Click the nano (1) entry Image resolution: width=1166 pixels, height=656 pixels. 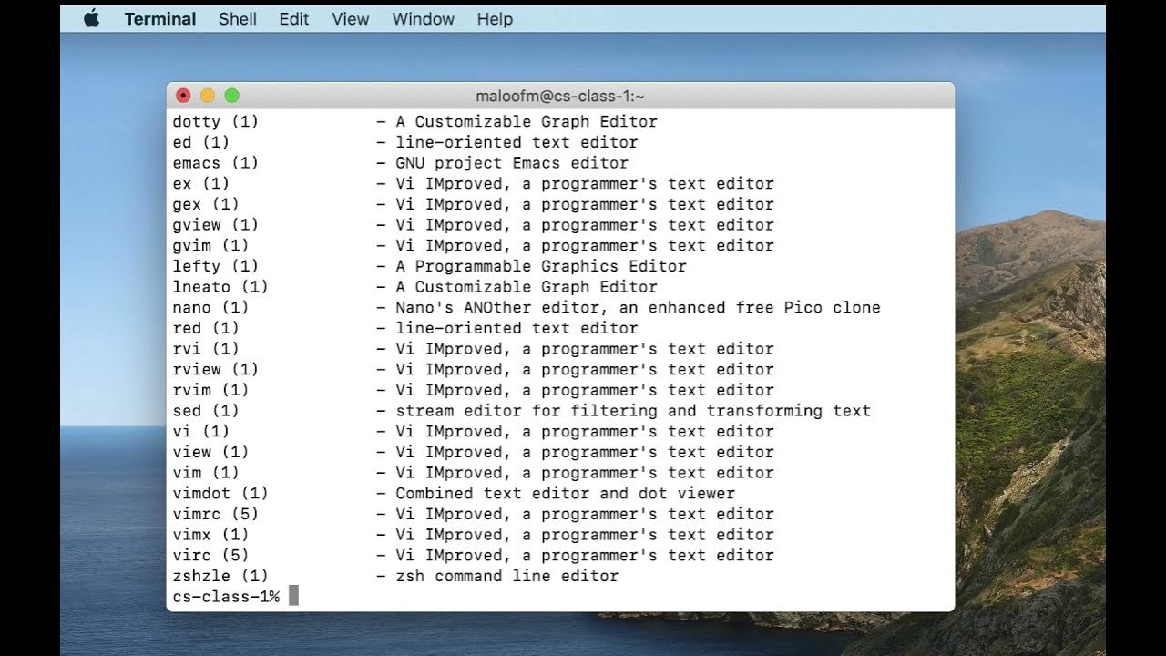pyautogui.click(x=210, y=307)
